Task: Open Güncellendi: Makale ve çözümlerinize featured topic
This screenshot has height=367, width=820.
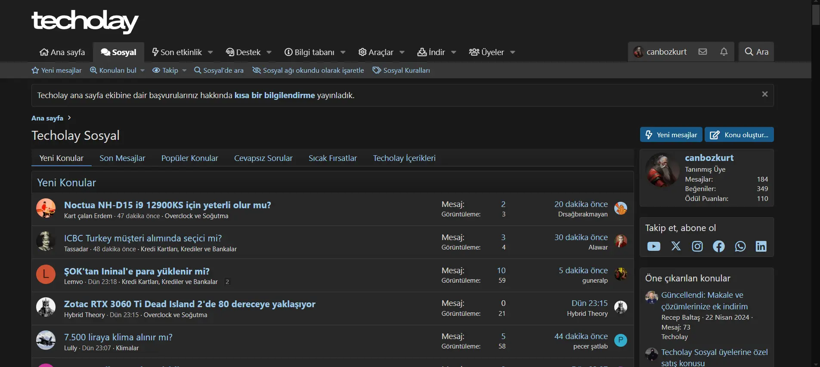Action: 704,301
